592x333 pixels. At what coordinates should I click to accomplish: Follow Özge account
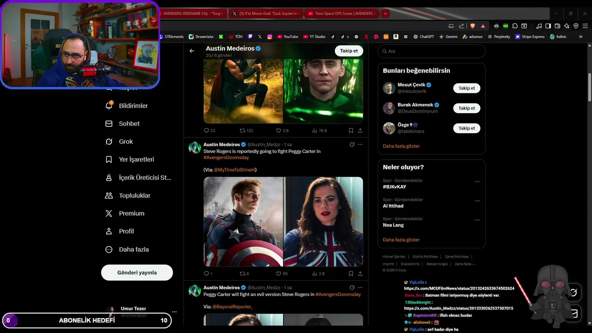tap(467, 128)
